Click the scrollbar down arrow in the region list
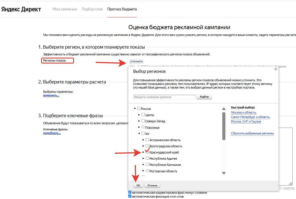The width and height of the screenshot is (296, 199). point(224,173)
